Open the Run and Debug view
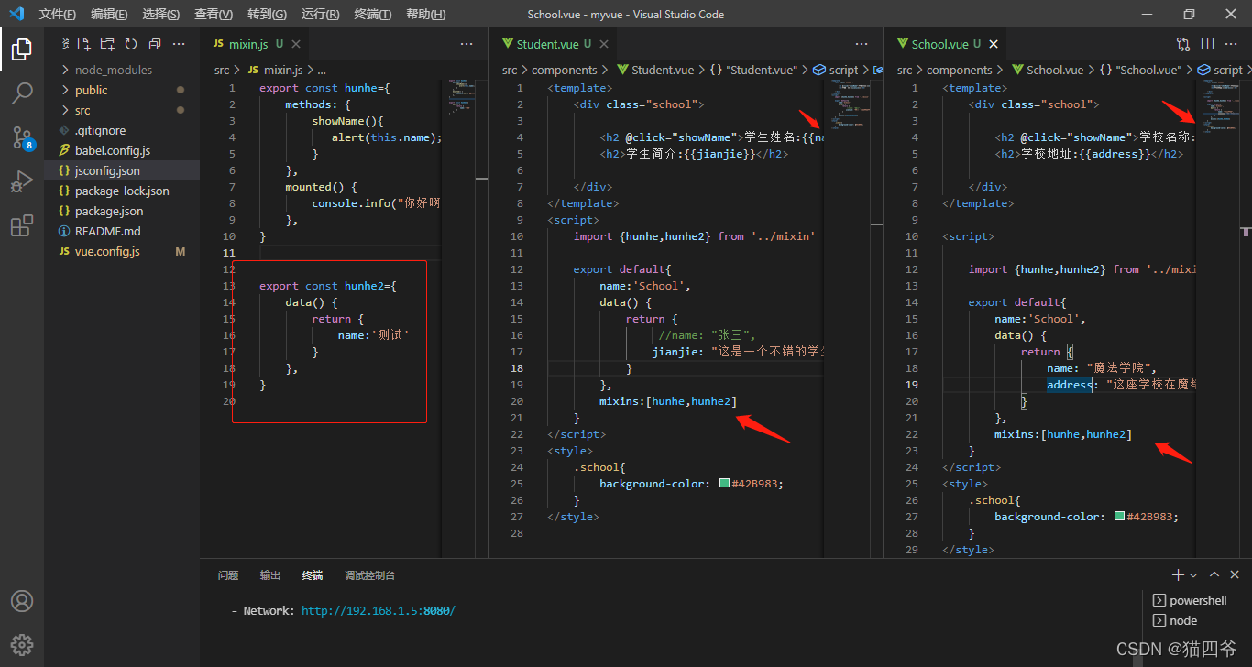Screen dimensions: 1252x667 (22, 181)
